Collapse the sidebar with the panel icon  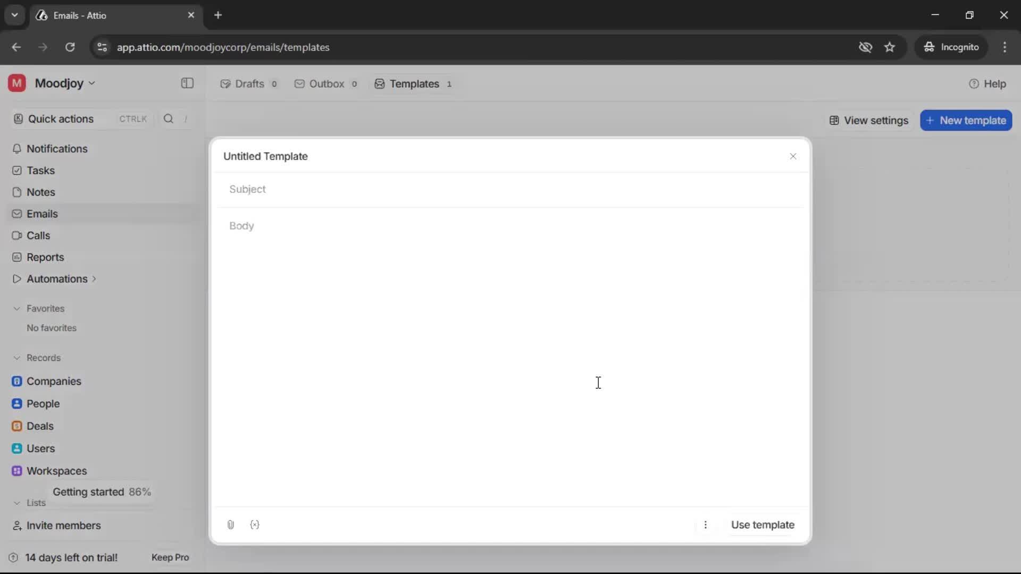pyautogui.click(x=187, y=83)
